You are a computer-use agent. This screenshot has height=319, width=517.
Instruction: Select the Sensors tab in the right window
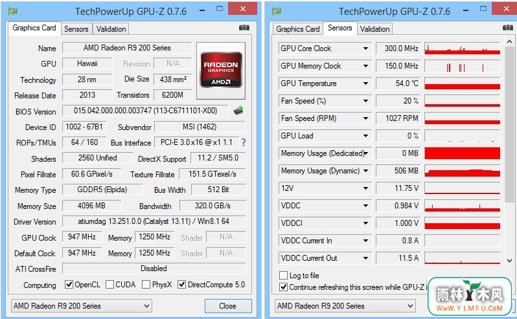339,28
